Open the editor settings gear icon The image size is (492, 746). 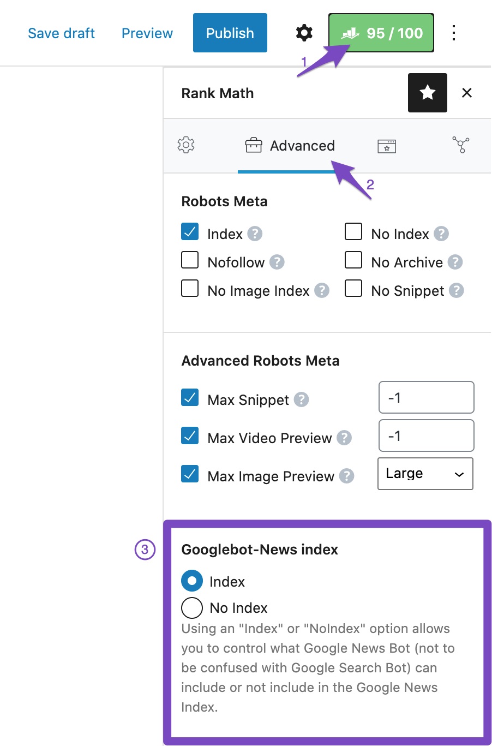tap(304, 33)
